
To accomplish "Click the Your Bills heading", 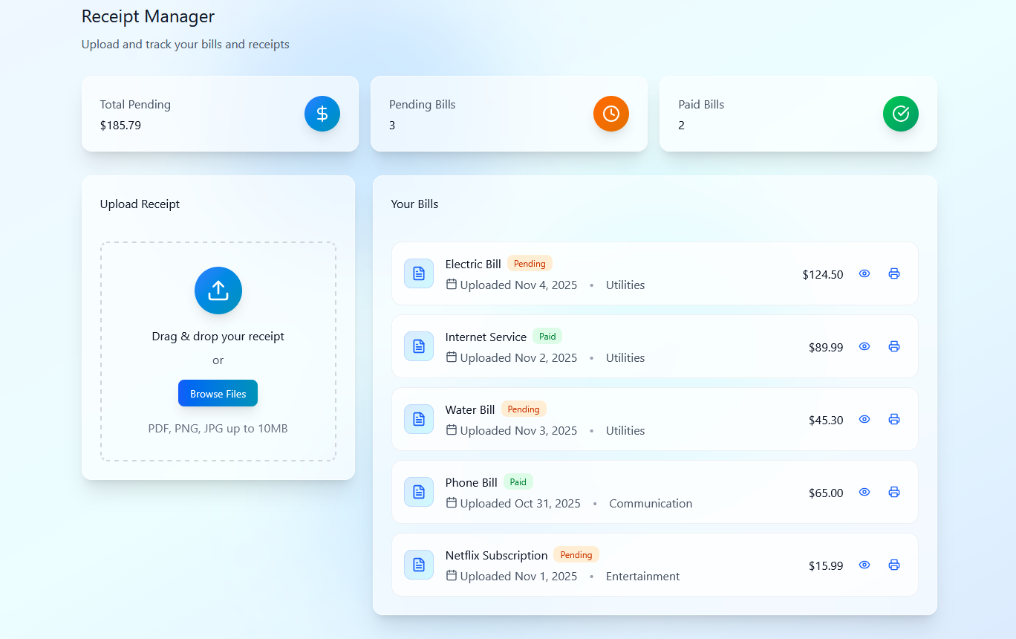I will [414, 204].
